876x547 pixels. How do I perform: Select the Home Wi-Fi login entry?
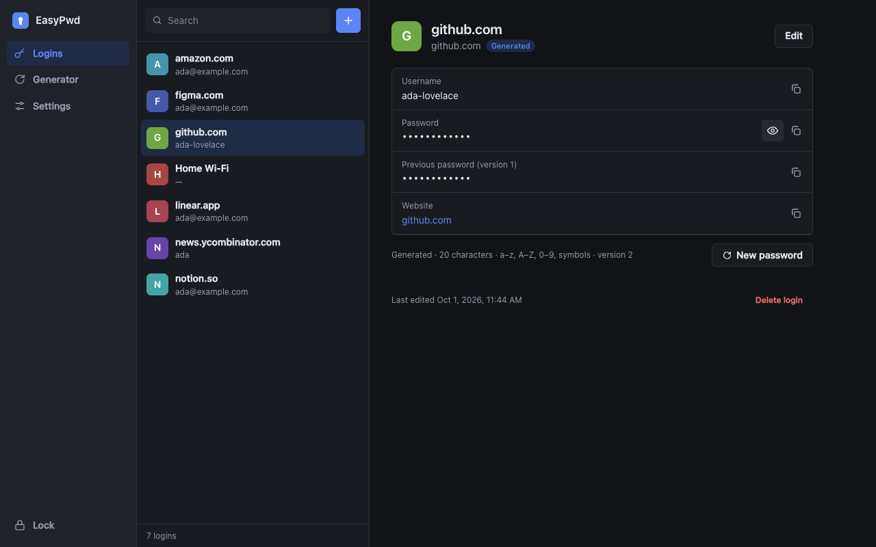click(253, 174)
